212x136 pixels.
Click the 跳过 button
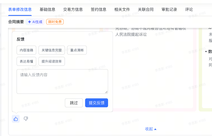(74, 103)
